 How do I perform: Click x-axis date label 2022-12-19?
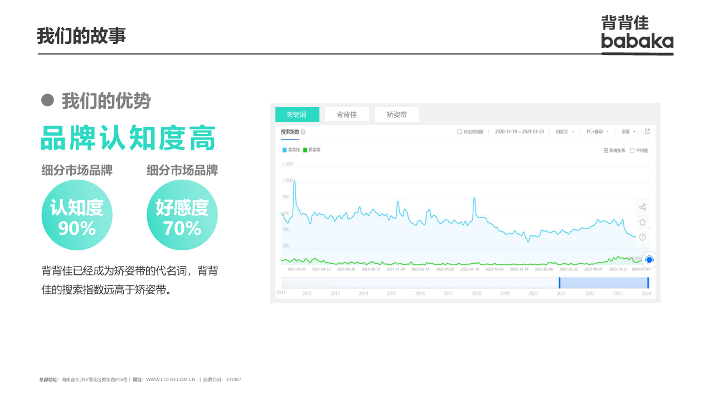(519, 269)
